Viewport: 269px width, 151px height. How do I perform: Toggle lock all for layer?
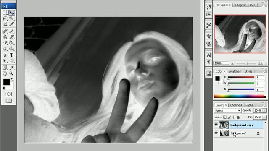238,117
